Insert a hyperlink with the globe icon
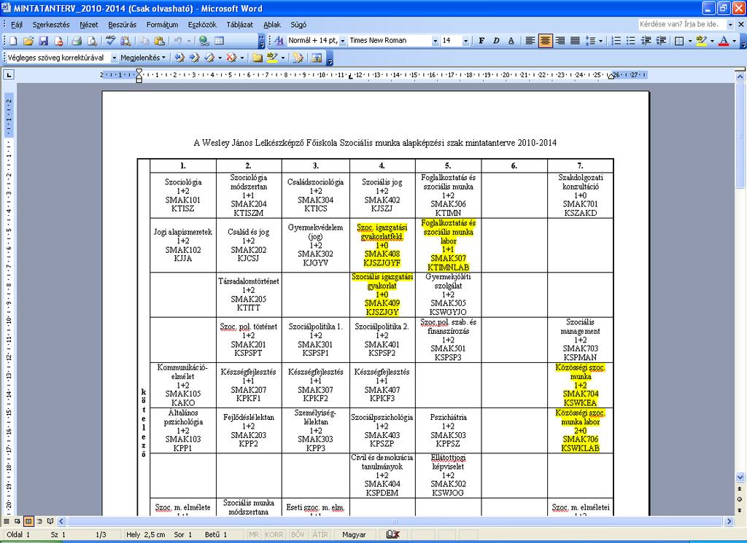This screenshot has height=543, width=747. point(204,41)
